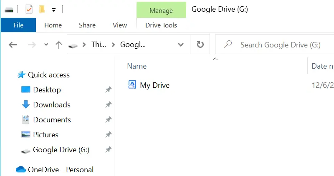334x176 pixels.
Task: Open Google Drive (G:) in navigation pane
Action: click(61, 150)
